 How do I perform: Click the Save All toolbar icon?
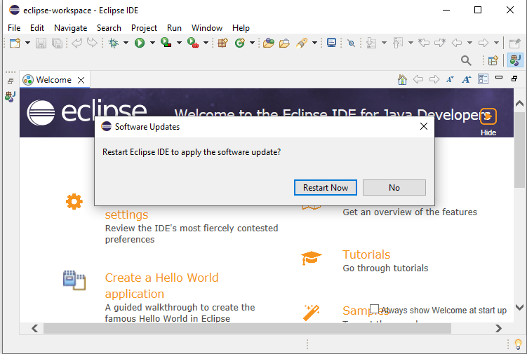click(57, 43)
